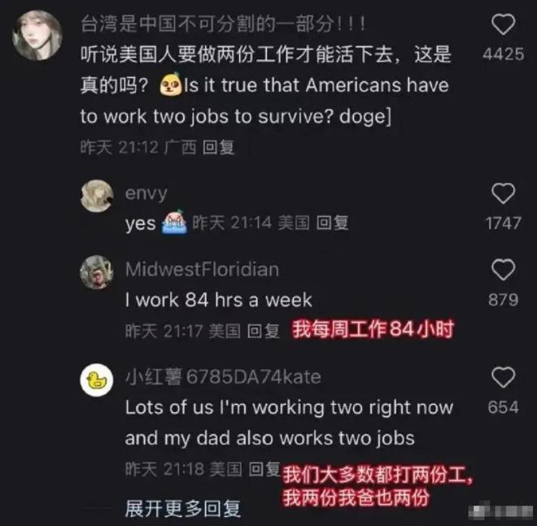Open the 小红薯 6785DA74kate username

point(223,376)
